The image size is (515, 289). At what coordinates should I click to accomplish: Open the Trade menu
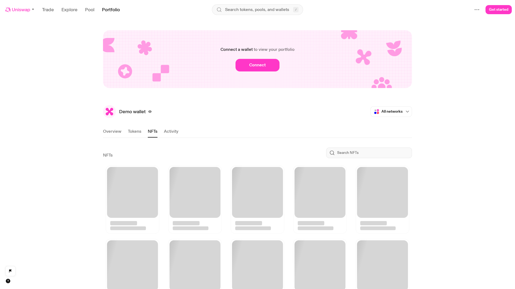[x=48, y=10]
